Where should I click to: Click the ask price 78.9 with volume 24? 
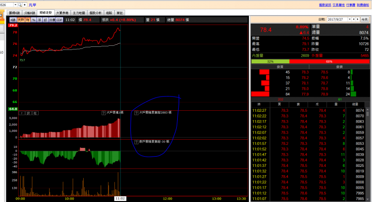tap(324, 94)
